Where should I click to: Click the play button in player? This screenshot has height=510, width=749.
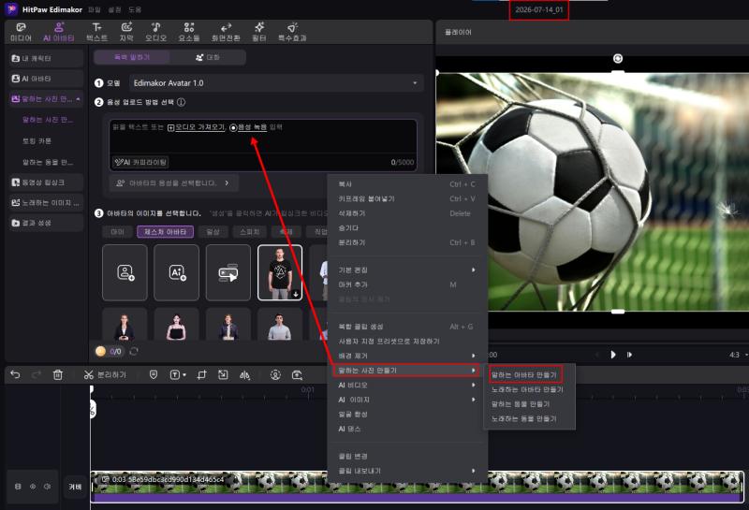click(x=613, y=355)
